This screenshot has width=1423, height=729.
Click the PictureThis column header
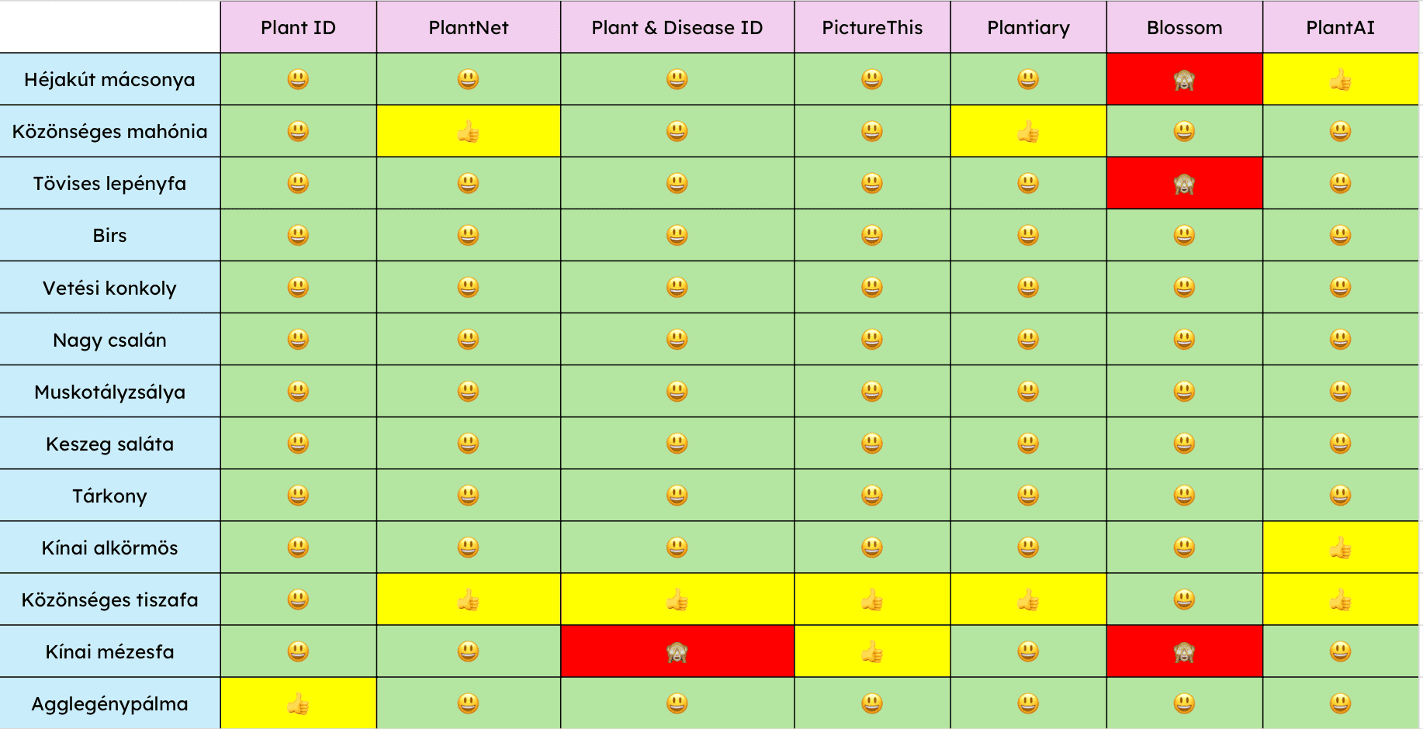click(x=872, y=28)
